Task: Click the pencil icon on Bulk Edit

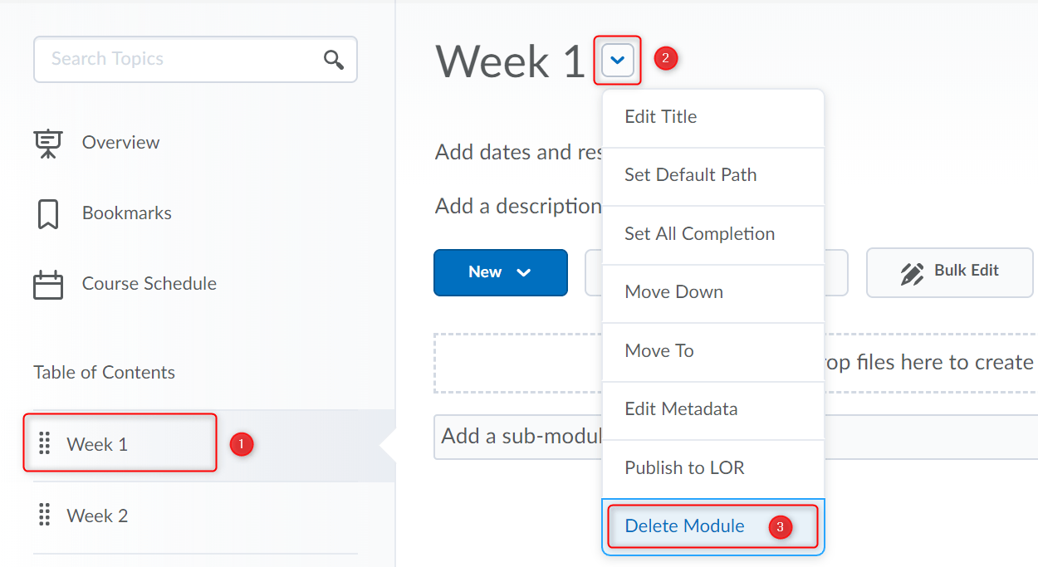Action: [x=913, y=272]
